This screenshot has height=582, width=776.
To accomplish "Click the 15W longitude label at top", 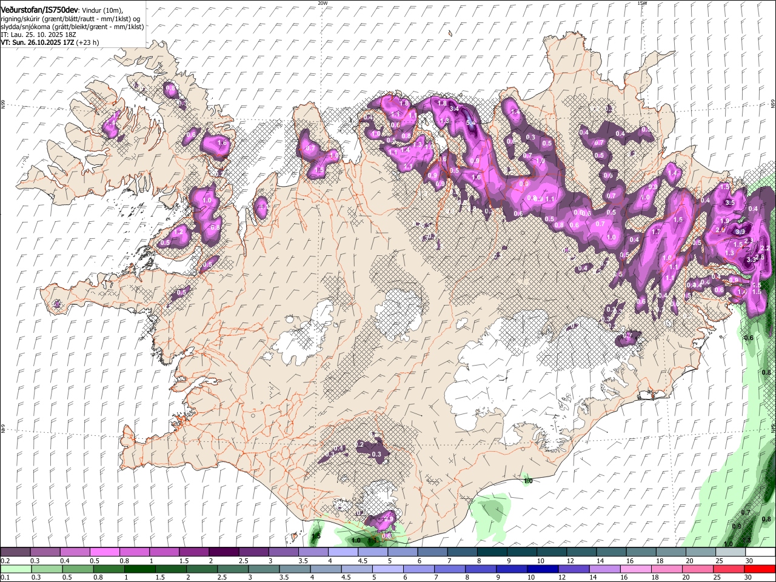I will pyautogui.click(x=642, y=3).
